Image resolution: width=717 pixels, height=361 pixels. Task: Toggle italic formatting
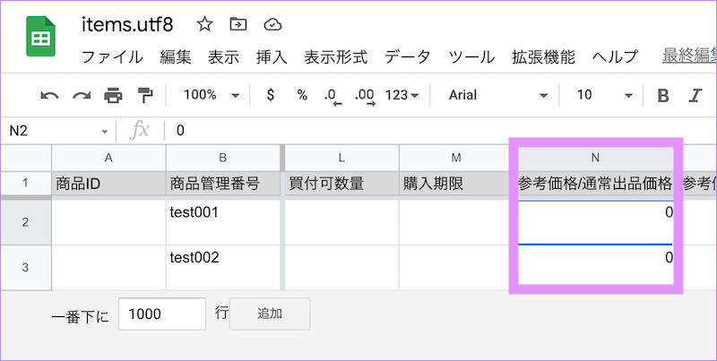pos(694,95)
